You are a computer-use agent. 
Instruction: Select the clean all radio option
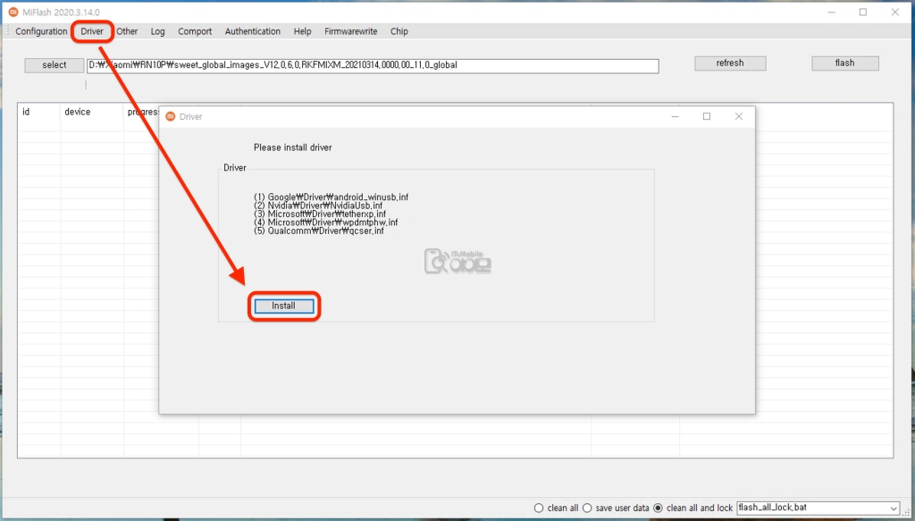[556, 508]
